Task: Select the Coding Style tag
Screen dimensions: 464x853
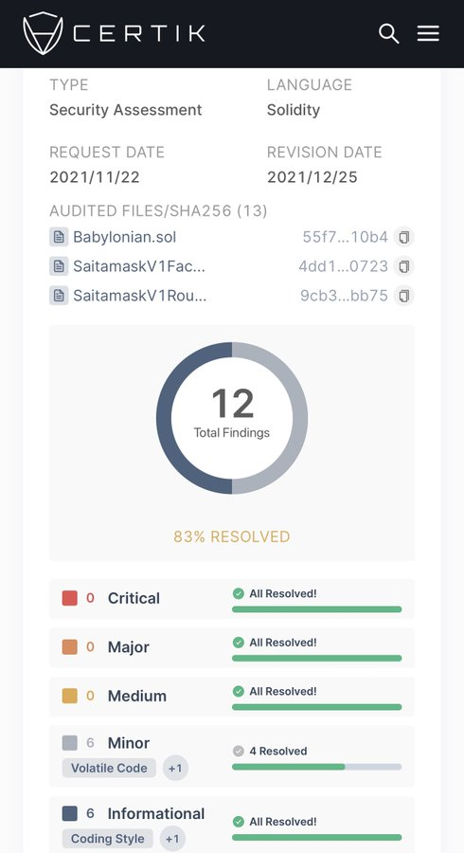Action: pos(108,839)
